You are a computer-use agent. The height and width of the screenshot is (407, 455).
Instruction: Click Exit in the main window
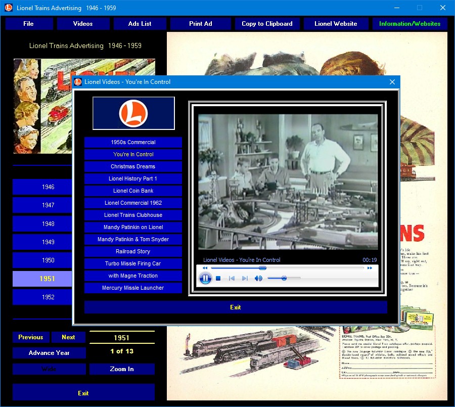[83, 393]
